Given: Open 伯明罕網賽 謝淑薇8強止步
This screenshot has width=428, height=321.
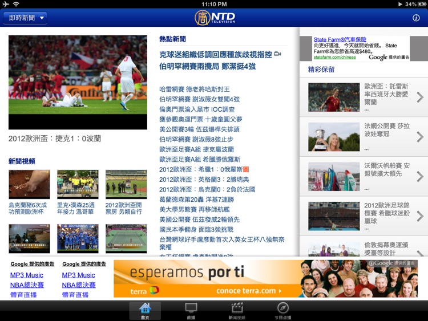Looking at the screenshot, I should (196, 139).
